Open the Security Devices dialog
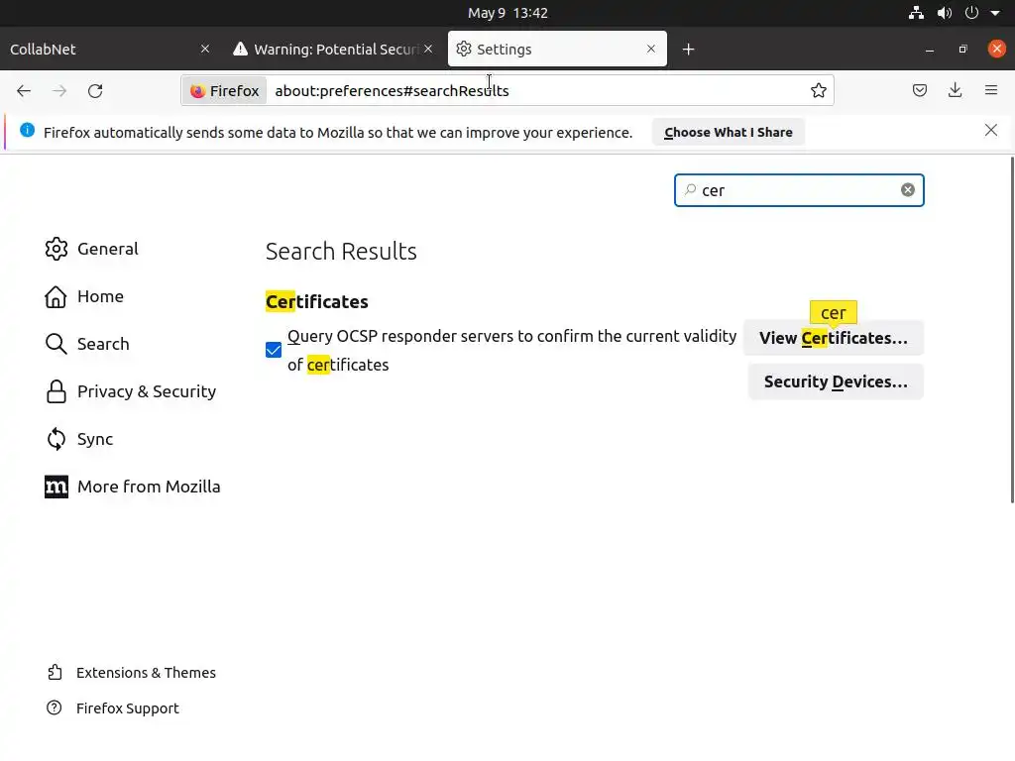The image size is (1015, 761). coord(836,381)
